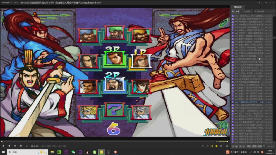Pin the PotPlayer window on top
The image size is (276, 155).
click(259, 3)
